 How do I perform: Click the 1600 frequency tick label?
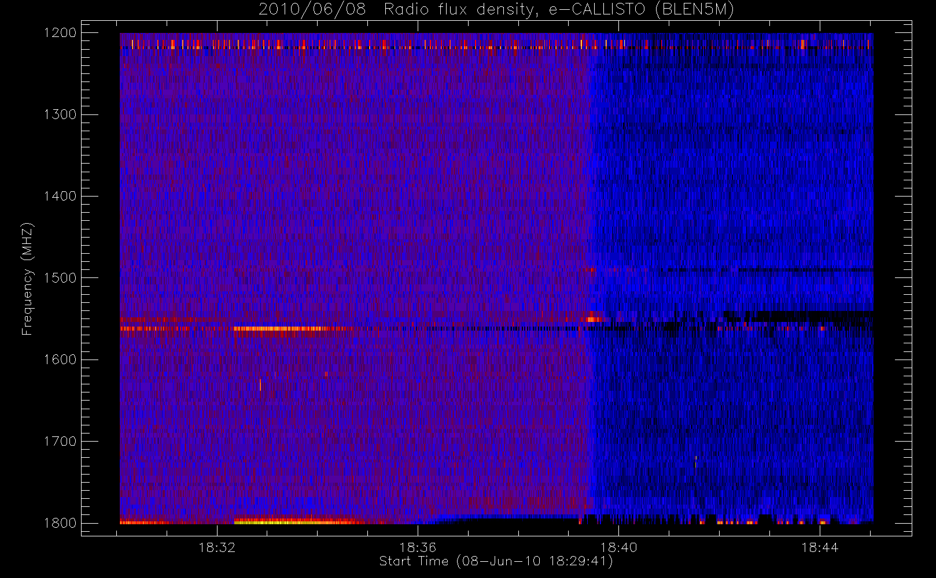(x=60, y=360)
